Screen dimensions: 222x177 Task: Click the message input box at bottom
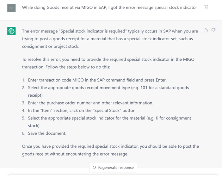[x=113, y=175]
